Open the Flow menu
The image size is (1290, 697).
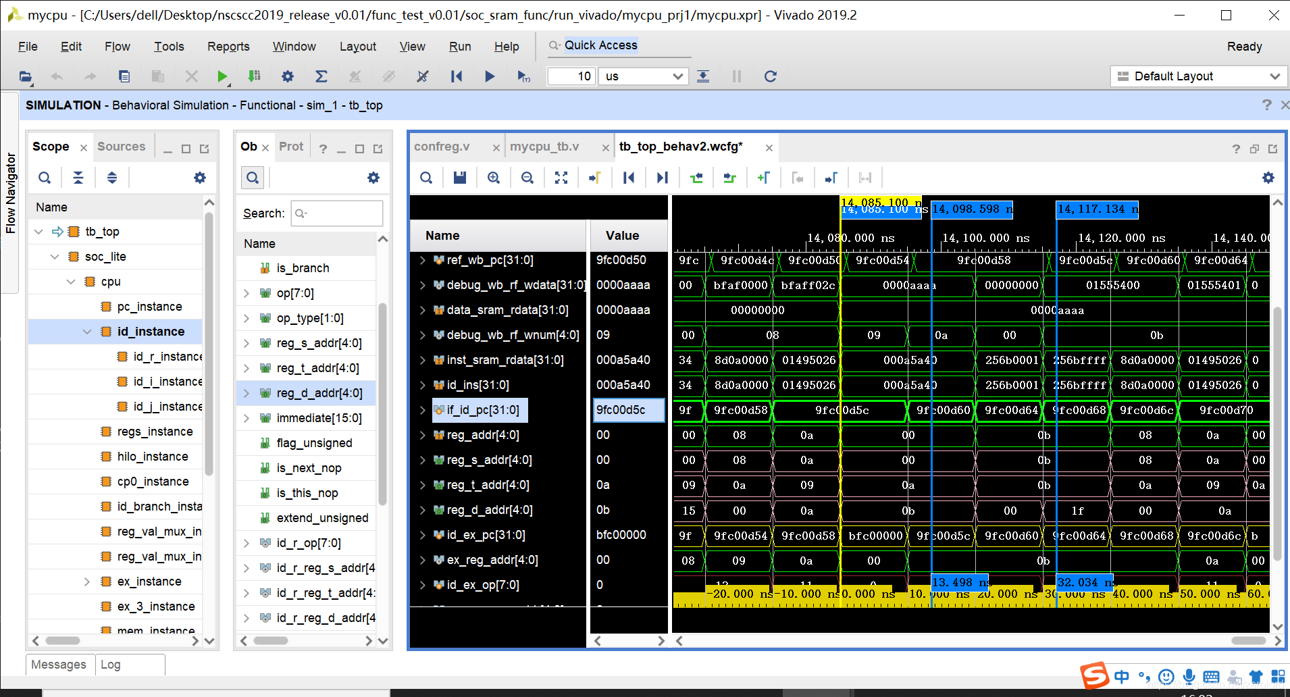[118, 47]
